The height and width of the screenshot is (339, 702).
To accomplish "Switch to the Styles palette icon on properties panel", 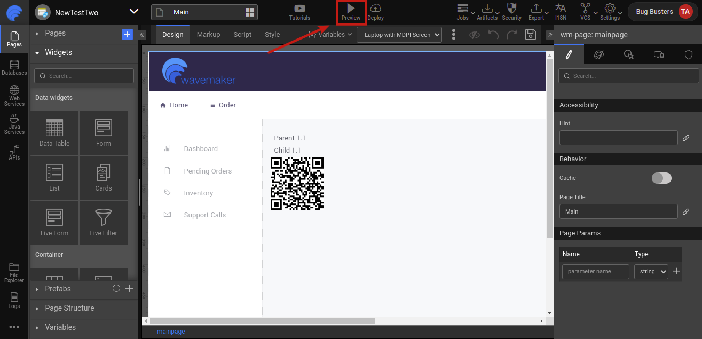I will 599,54.
